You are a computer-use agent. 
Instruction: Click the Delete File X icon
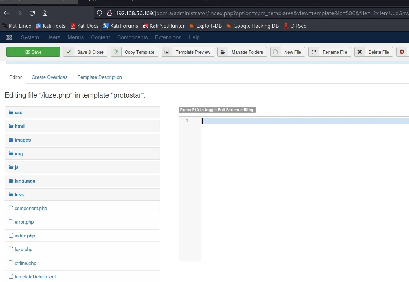click(360, 52)
